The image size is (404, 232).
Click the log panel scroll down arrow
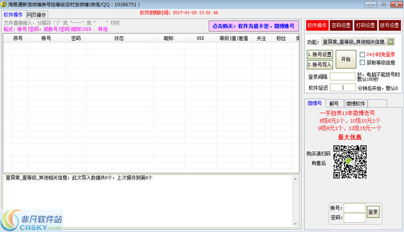click(x=295, y=224)
